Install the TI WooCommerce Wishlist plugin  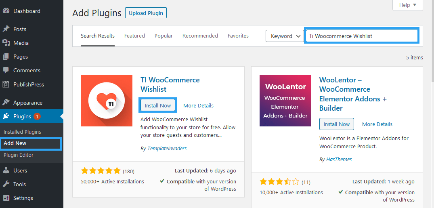(158, 105)
